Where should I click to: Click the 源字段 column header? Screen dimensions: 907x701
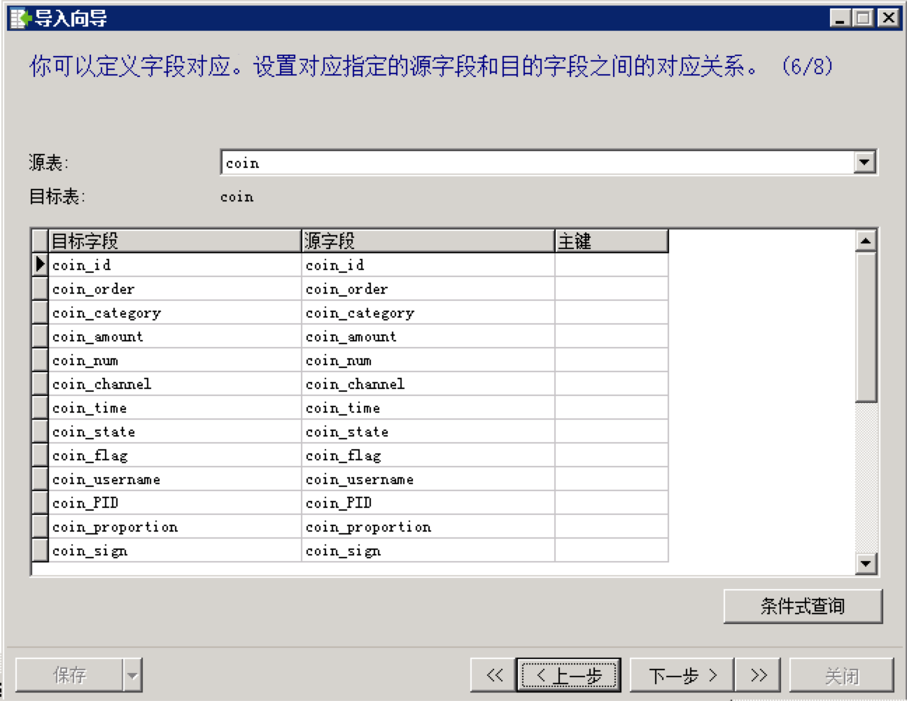[x=428, y=241]
